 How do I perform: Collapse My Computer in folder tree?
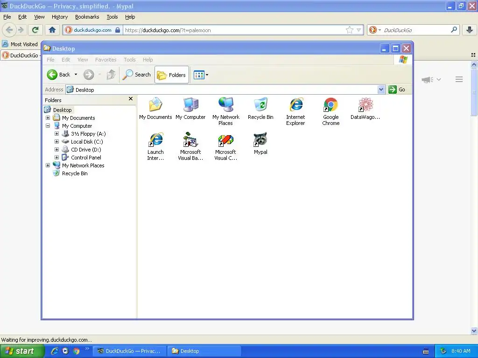(48, 126)
